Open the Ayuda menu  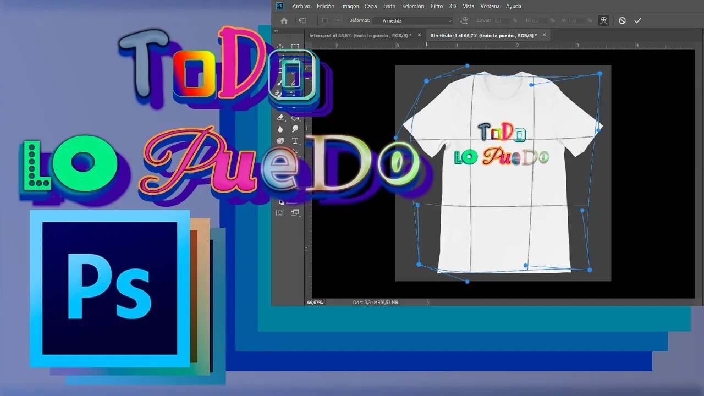click(x=514, y=6)
